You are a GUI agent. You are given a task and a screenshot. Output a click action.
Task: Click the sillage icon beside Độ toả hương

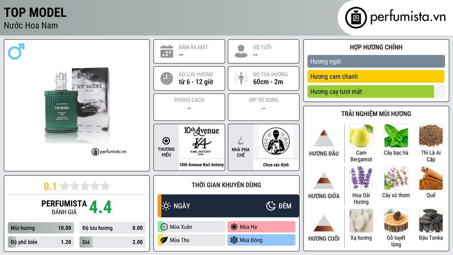coord(241,78)
